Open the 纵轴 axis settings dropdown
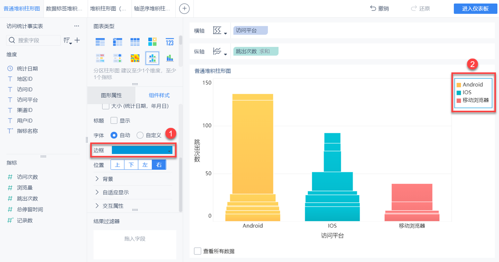This screenshot has width=499, height=262. point(220,51)
